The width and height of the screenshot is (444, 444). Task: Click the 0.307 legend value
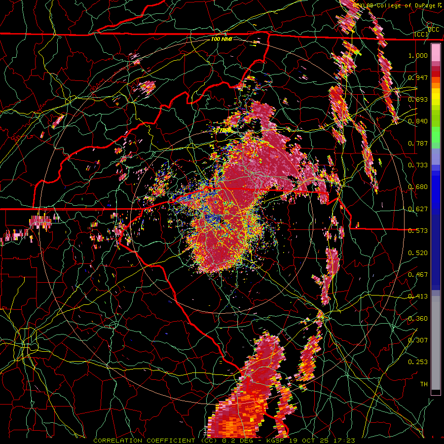pos(418,340)
